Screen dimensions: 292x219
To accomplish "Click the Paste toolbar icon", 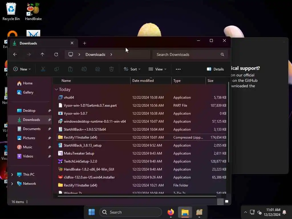I will coord(70,69).
